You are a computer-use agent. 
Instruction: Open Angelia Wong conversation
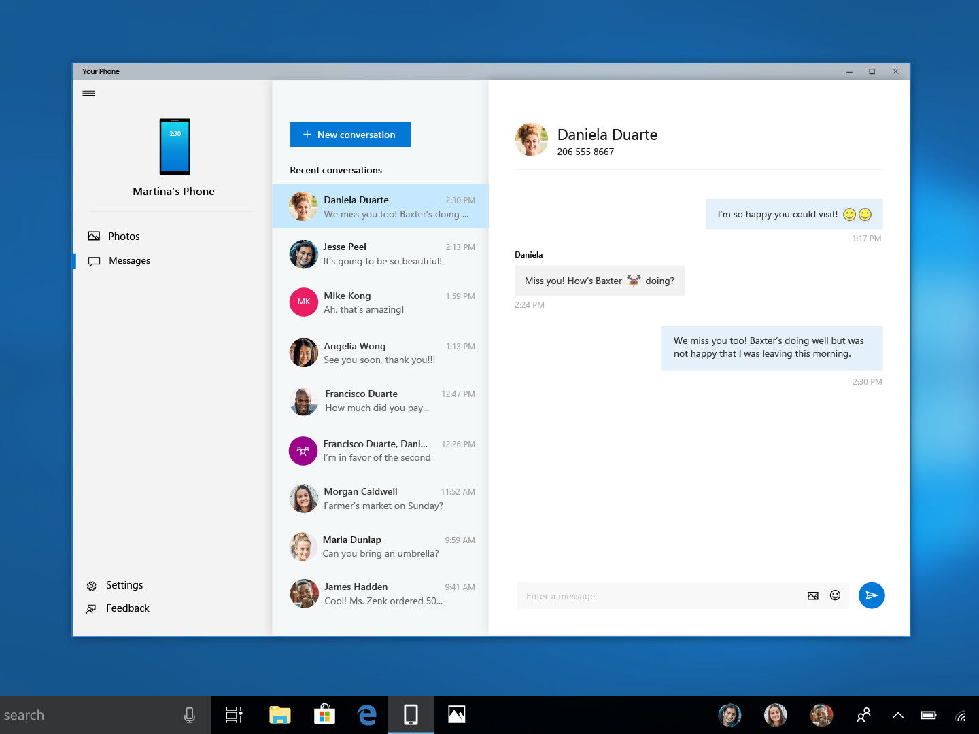point(381,353)
